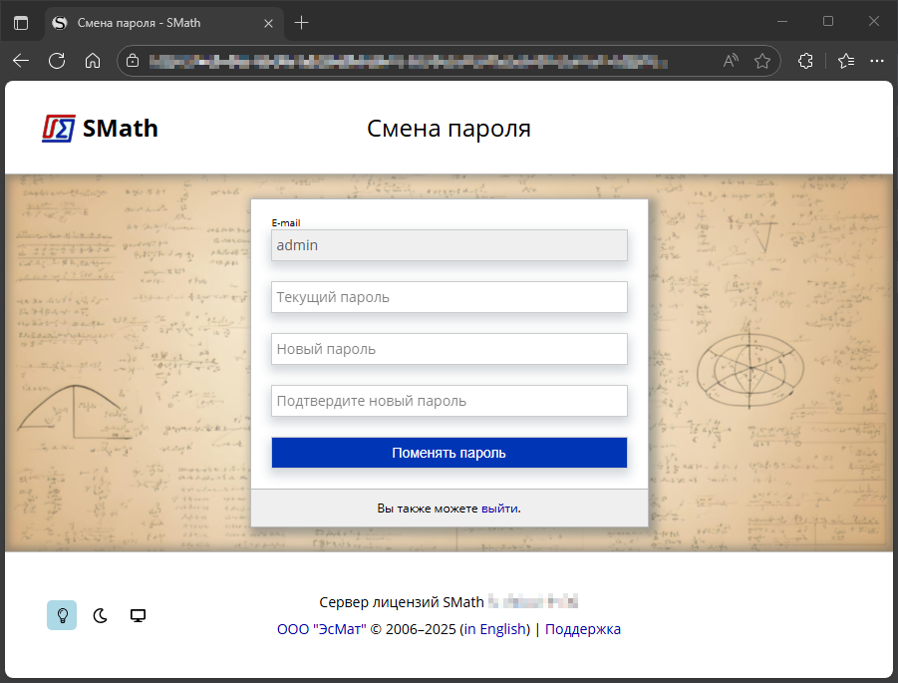
Task: Add page to favorites star icon
Action: (x=762, y=61)
